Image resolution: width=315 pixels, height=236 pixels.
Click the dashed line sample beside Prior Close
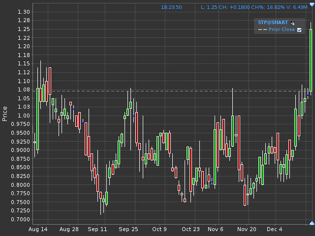click(262, 29)
